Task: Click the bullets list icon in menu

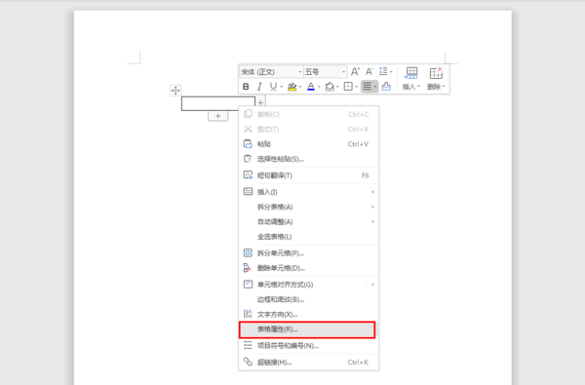Action: coord(248,345)
